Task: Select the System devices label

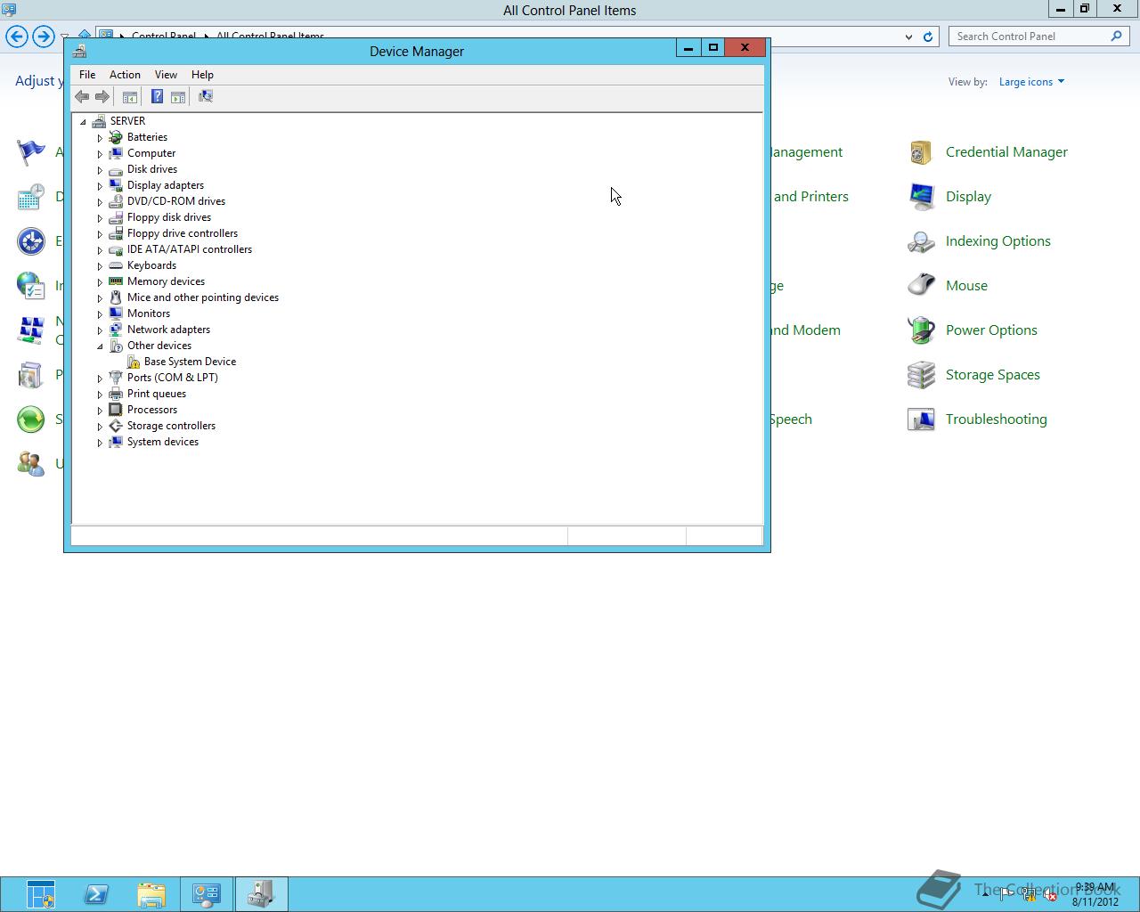Action: pos(163,442)
